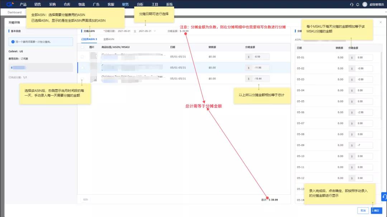The image size is (387, 217).
Task: Click the user avatar icon
Action: tap(365, 4)
